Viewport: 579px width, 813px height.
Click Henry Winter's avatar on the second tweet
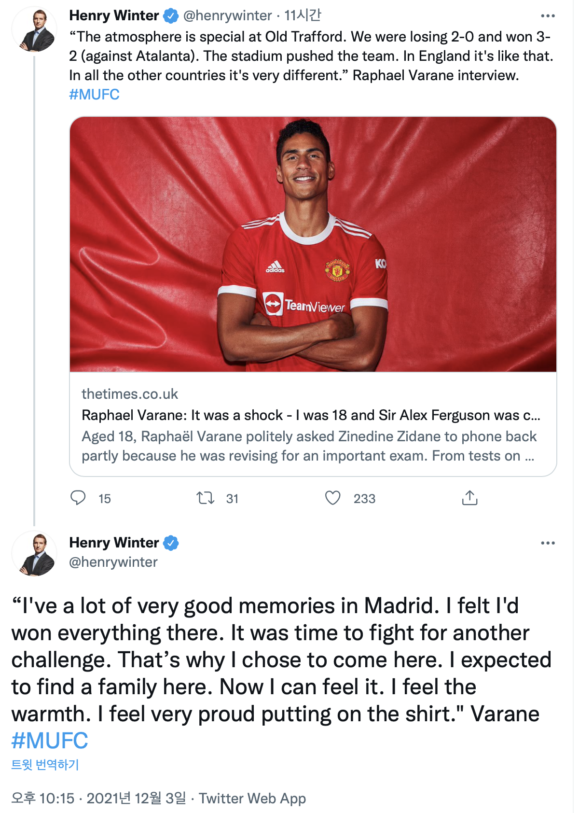tap(35, 554)
